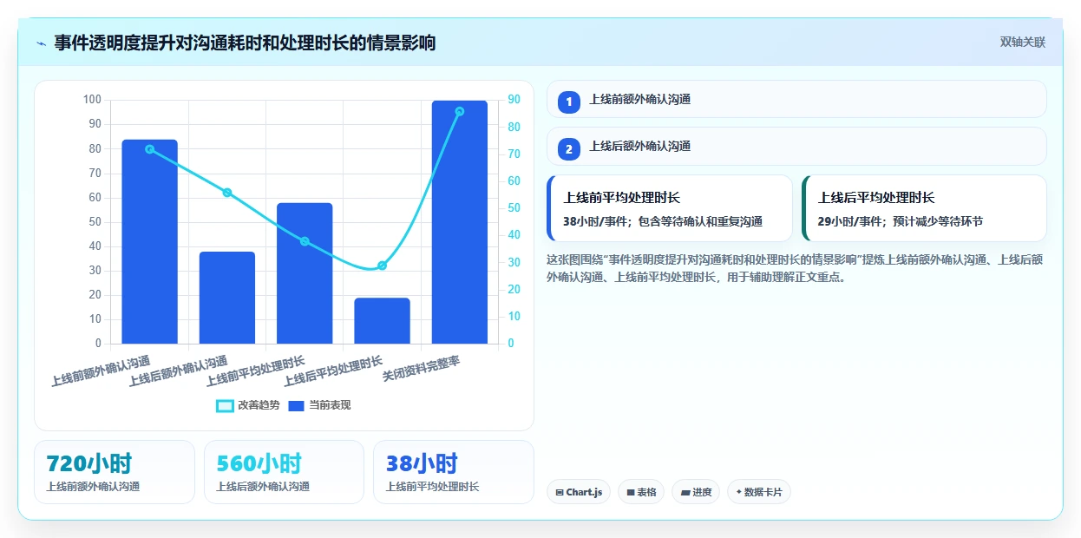Click the 进度 tag
This screenshot has width=1081, height=538.
[696, 492]
